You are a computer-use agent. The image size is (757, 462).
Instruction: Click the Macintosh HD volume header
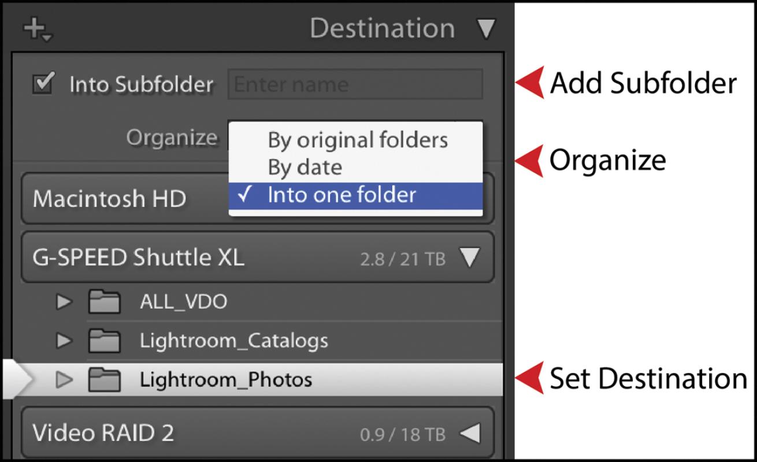[x=110, y=199]
